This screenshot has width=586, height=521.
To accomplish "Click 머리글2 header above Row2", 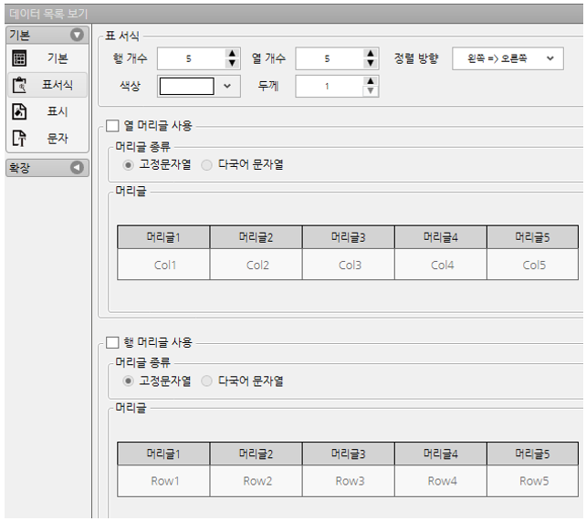I will coord(256,453).
